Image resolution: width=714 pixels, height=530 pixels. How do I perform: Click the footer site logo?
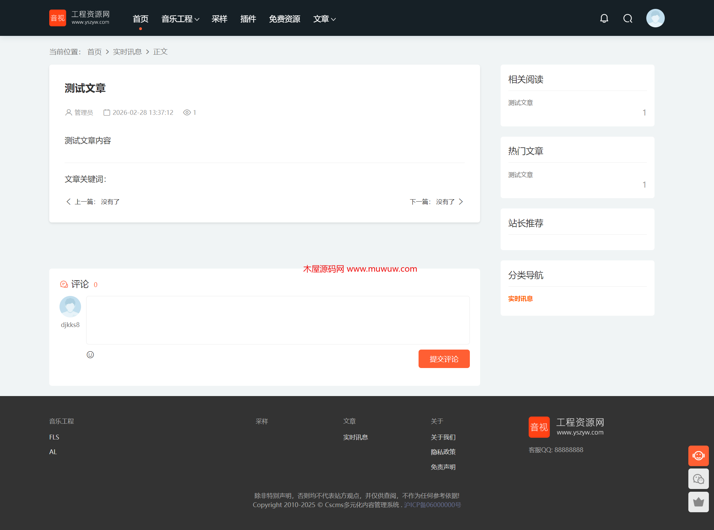[x=566, y=427]
